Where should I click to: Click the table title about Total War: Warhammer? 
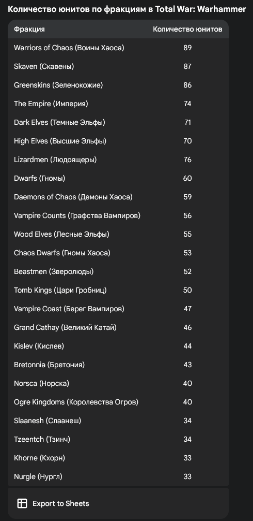[127, 9]
